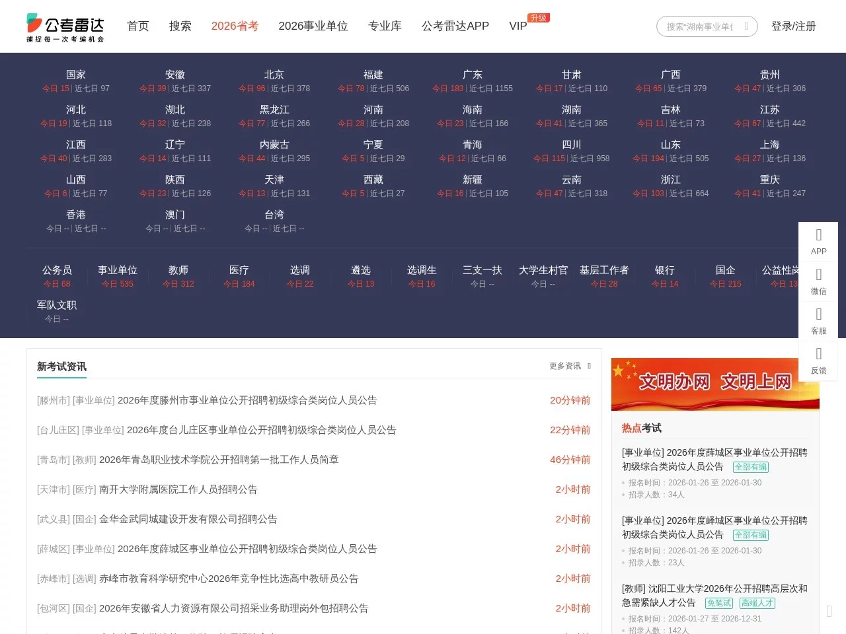Open 沈阳工业大学 hot exam announcement

(714, 595)
